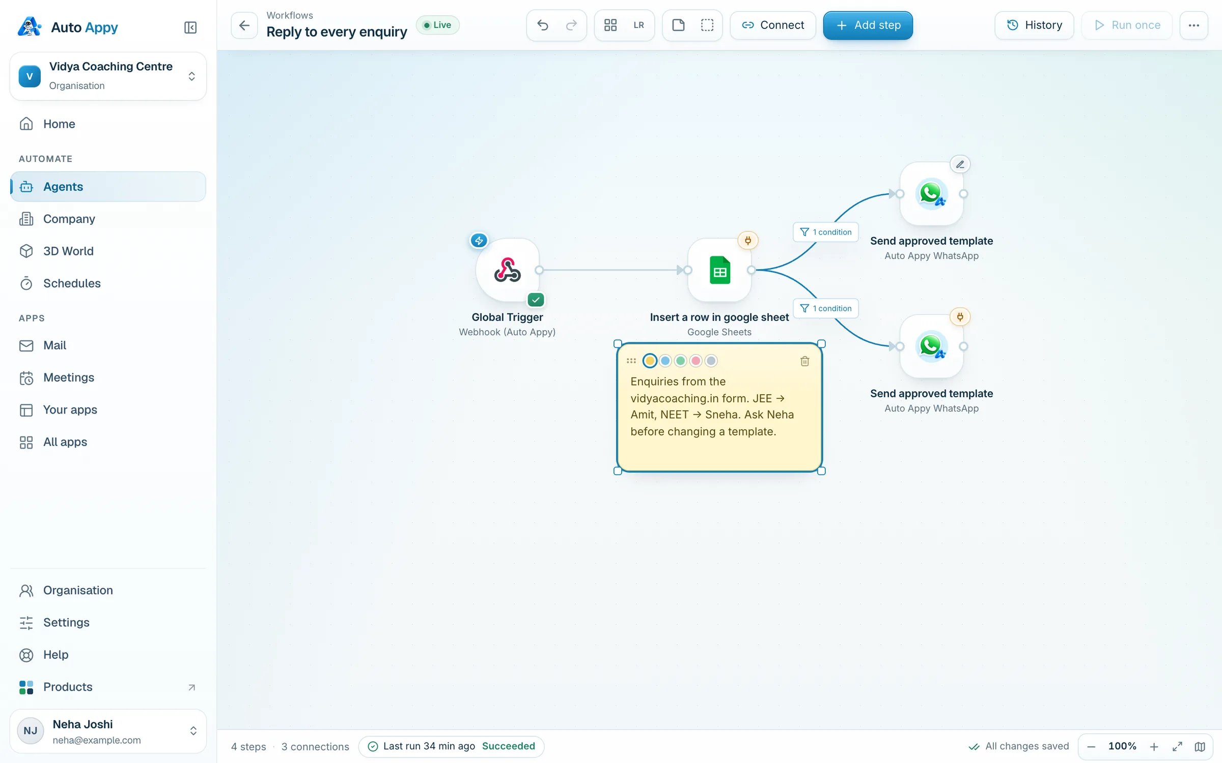
Task: Open the three-dot more options menu
Action: 1194,25
